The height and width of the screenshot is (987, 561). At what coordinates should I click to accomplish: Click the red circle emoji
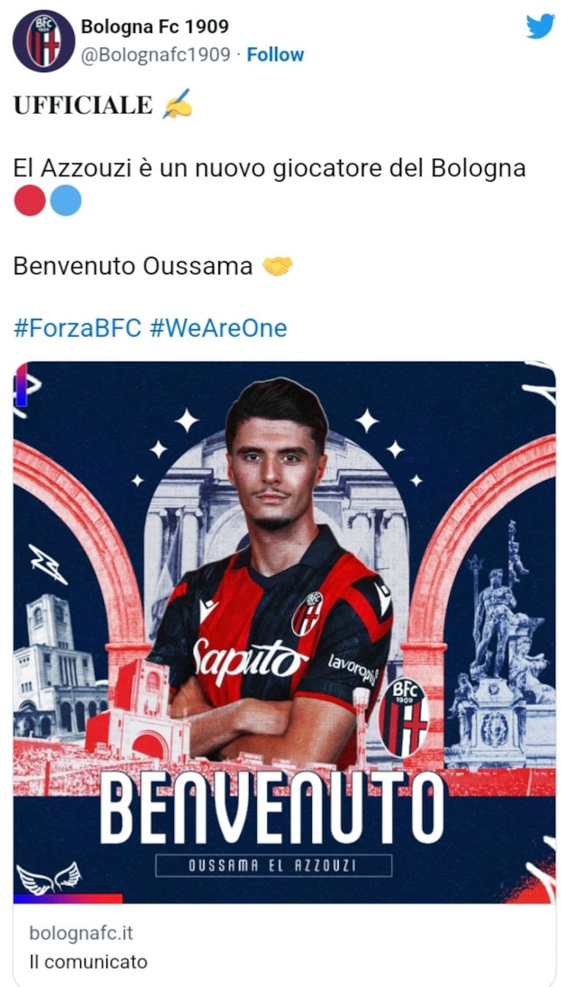(30, 201)
